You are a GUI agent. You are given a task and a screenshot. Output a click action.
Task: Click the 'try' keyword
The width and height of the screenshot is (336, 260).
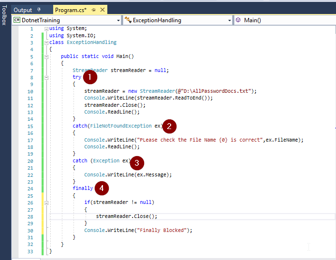77,77
